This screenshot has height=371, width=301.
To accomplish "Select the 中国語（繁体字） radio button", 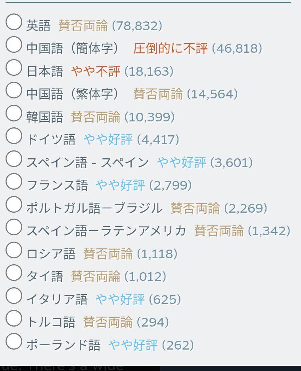I will (14, 90).
